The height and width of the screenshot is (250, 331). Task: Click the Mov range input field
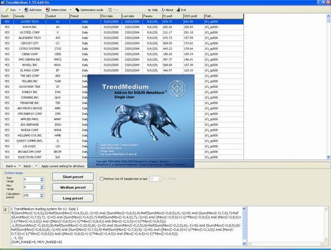31,187
